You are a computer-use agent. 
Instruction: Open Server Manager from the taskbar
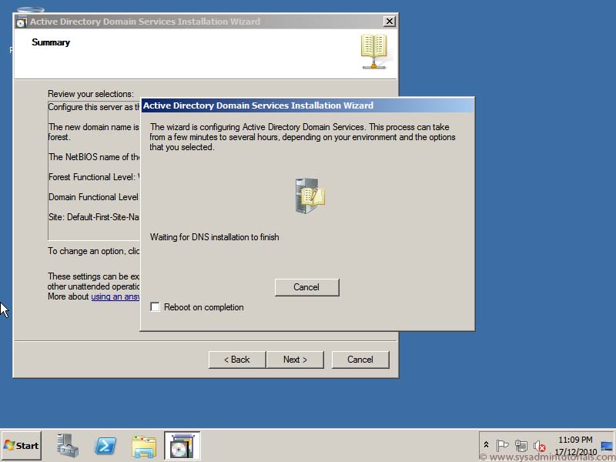tap(66, 445)
